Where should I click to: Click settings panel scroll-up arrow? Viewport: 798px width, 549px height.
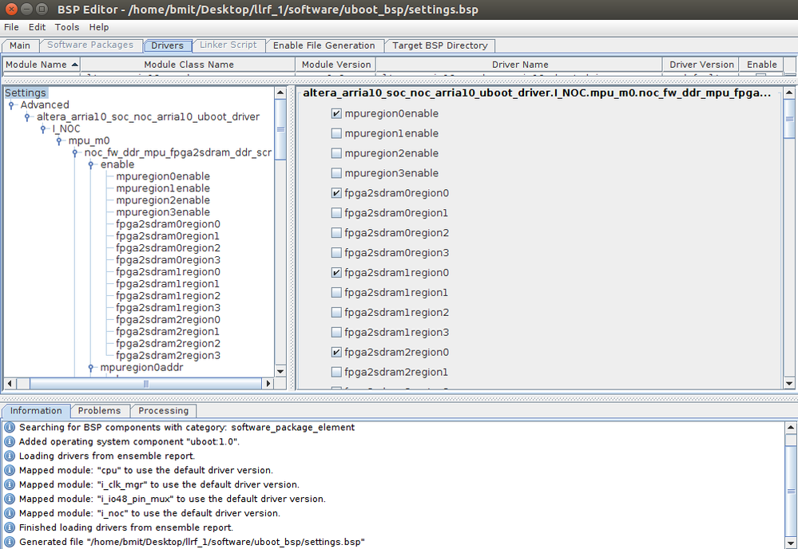coord(789,93)
